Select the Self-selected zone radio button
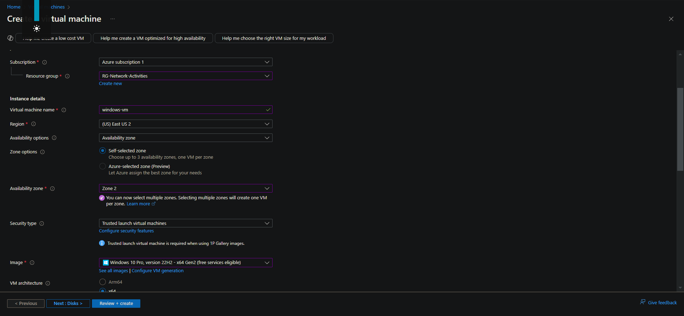This screenshot has width=684, height=316. coord(103,151)
